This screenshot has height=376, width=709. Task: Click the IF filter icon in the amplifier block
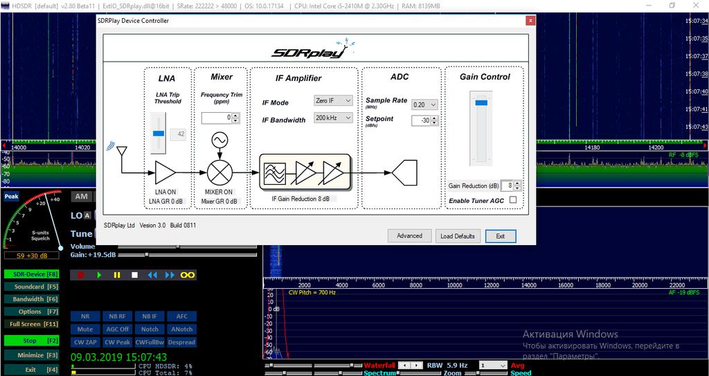(x=274, y=172)
